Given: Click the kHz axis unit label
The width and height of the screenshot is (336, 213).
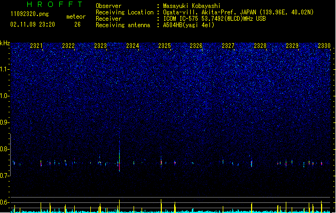Looking at the screenshot, I should [5, 43].
